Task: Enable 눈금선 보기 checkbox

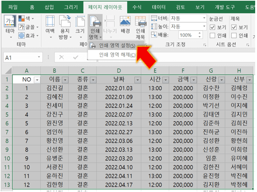Action: (x=212, y=27)
